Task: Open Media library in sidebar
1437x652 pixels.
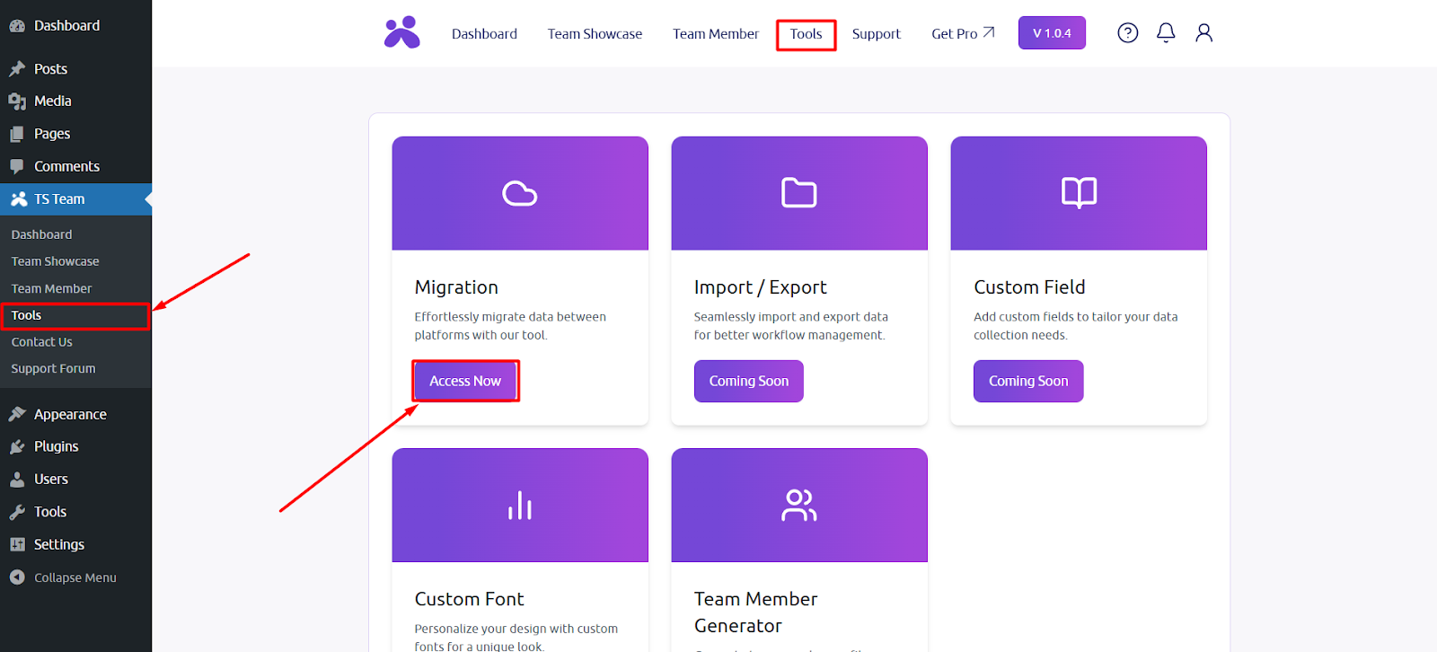Action: coord(52,101)
